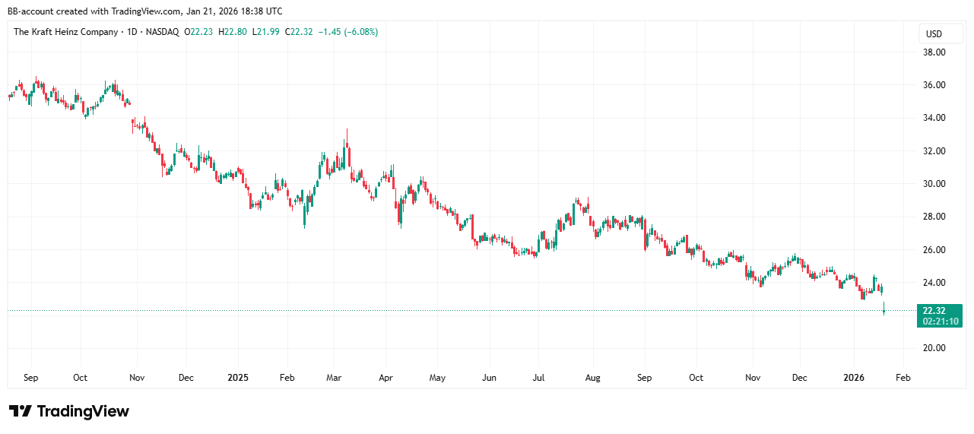Click the BB-account created with TradingView.com header
This screenshot has width=974, height=434.
144,11
